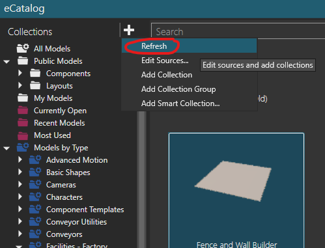
Task: Select the Layouts label under Public Models
Action: coord(59,86)
